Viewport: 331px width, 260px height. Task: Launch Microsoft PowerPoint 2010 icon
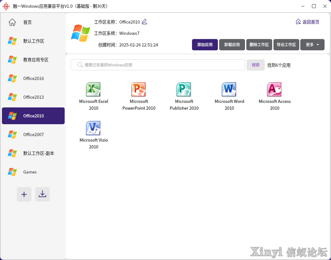coord(138,89)
